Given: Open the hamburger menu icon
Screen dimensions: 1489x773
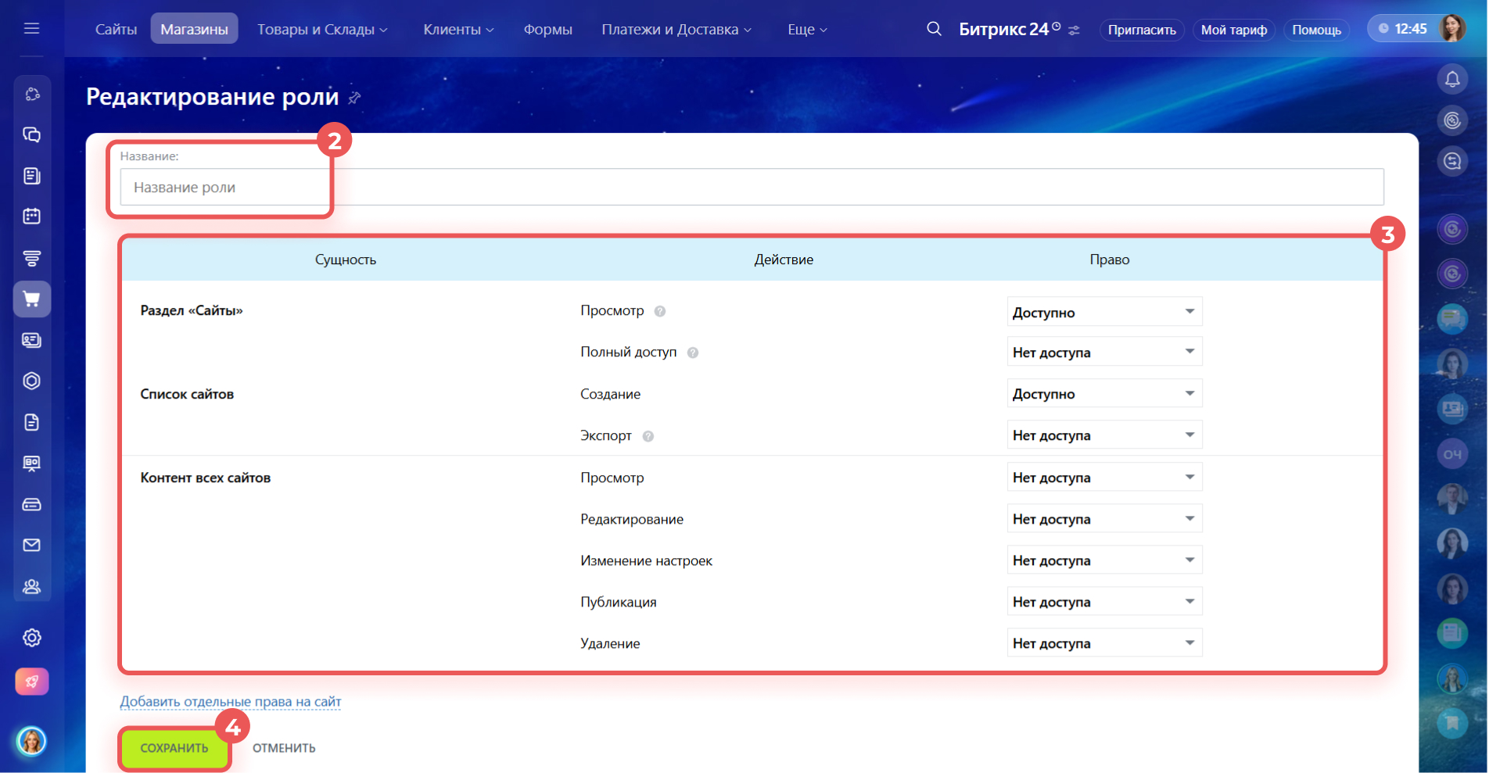Looking at the screenshot, I should pos(31,29).
